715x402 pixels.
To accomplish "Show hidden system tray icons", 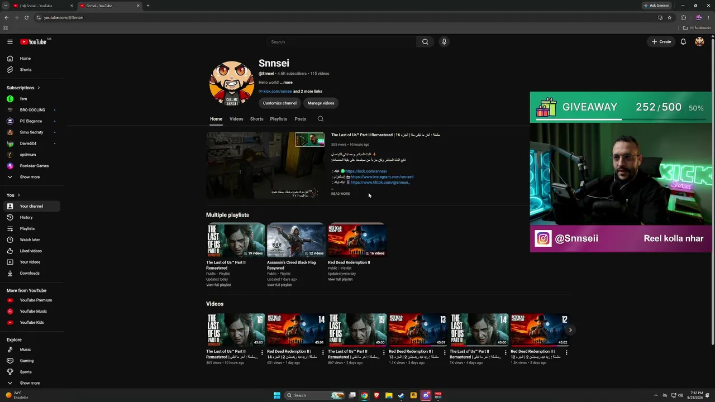I will pyautogui.click(x=656, y=395).
